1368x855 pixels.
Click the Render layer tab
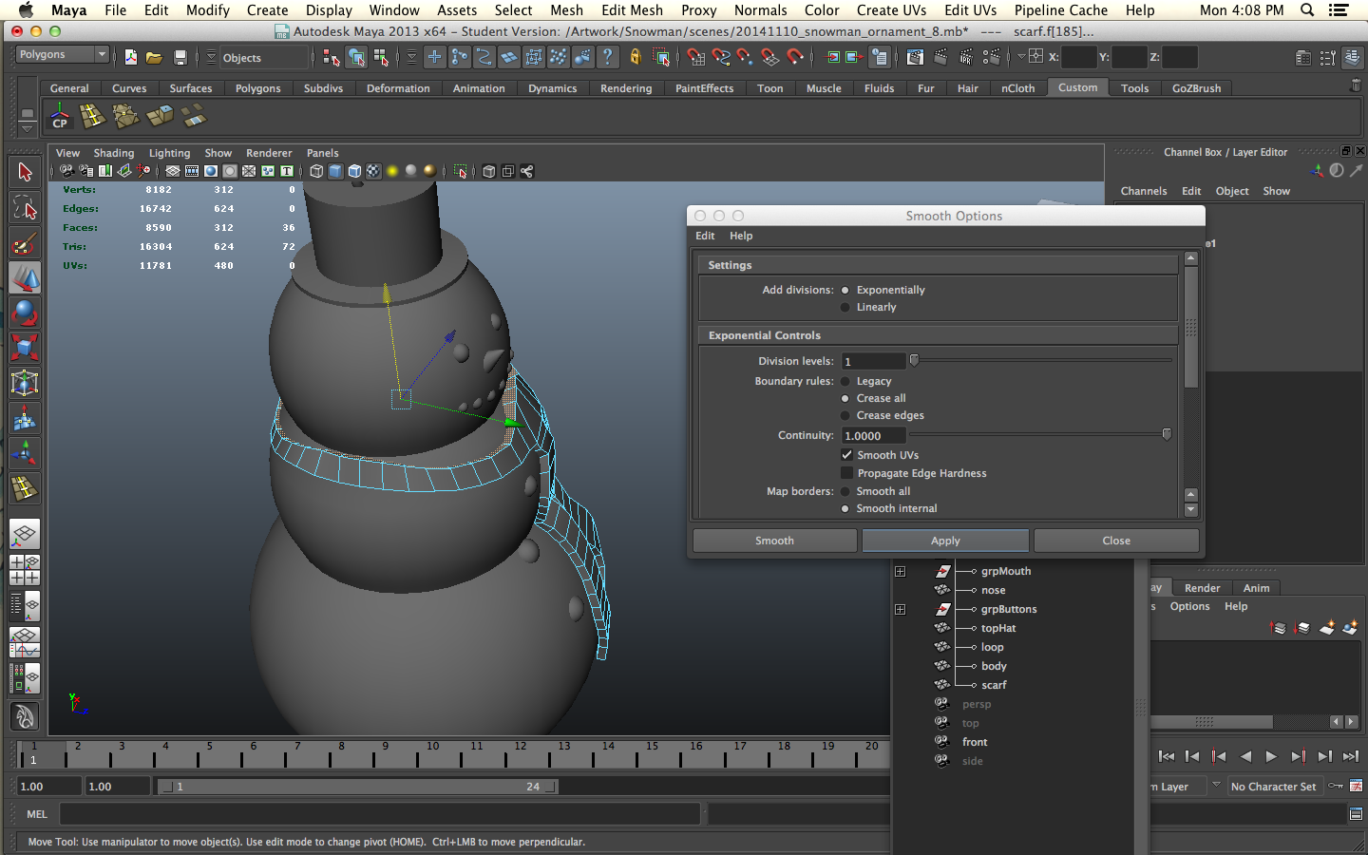(1202, 588)
